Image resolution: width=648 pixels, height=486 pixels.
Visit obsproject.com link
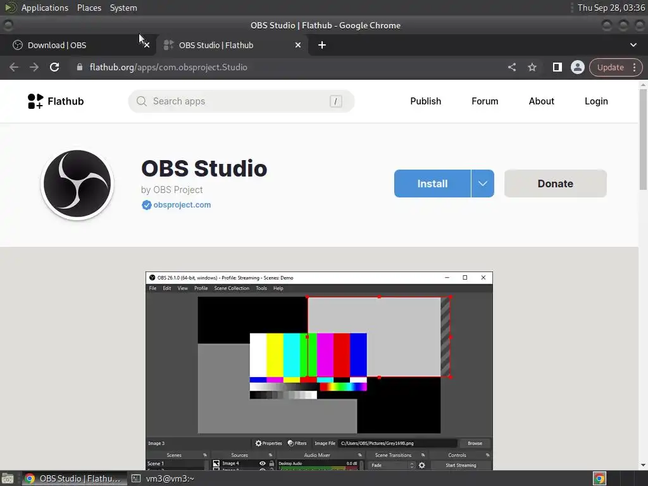(x=182, y=205)
